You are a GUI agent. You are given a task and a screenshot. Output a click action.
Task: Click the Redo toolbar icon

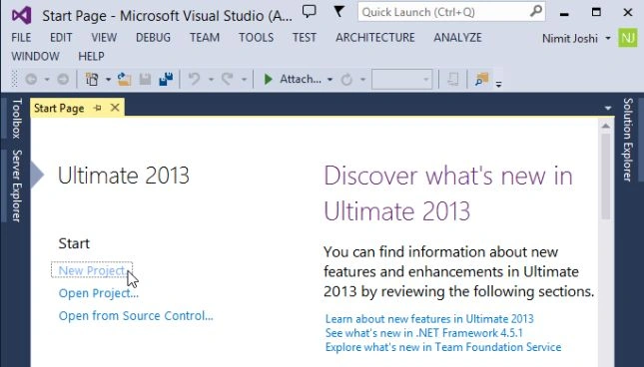tap(227, 79)
